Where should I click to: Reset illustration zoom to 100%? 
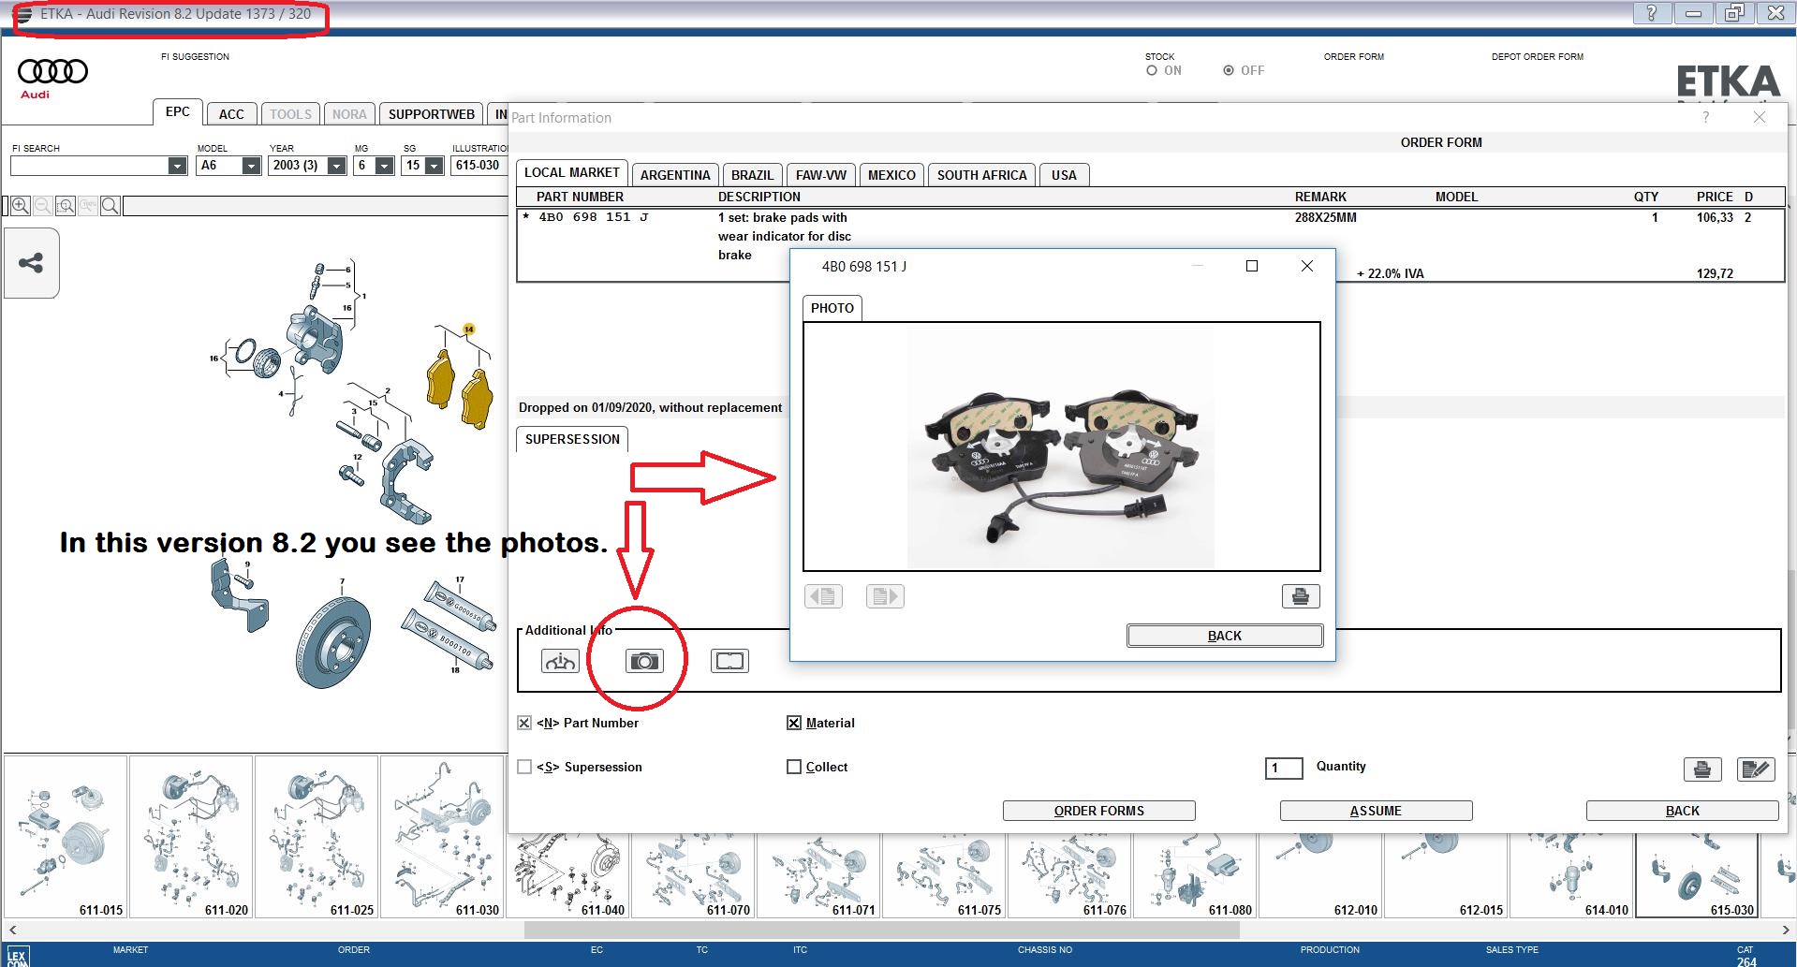[88, 206]
